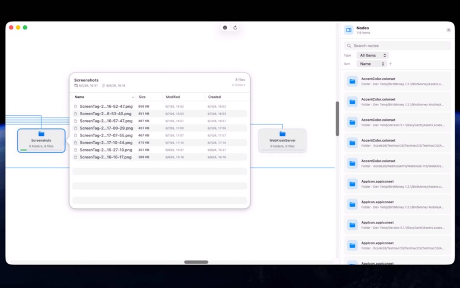Click the 475 KB size cell
The height and width of the screenshot is (288, 460).
(144, 142)
